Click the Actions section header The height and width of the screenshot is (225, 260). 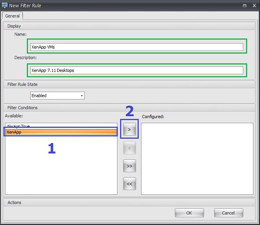point(14,202)
